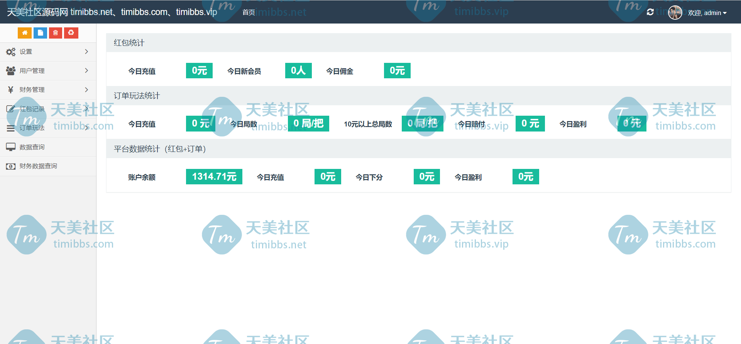The height and width of the screenshot is (344, 741).
Task: Click the 今日局数 0 局/把 badge
Action: point(308,123)
